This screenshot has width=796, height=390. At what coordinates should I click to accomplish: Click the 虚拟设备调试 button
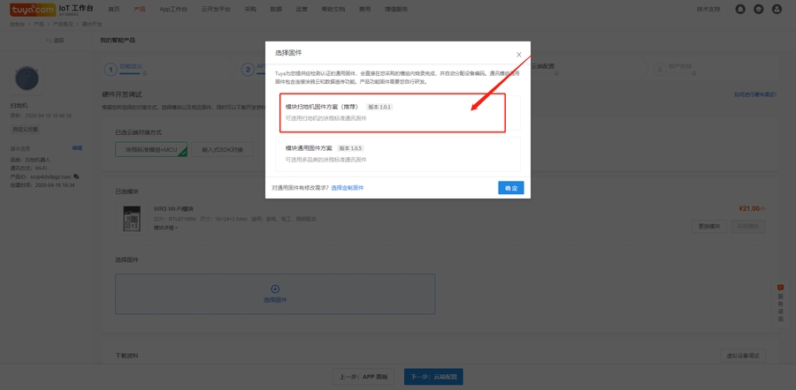pyautogui.click(x=741, y=356)
